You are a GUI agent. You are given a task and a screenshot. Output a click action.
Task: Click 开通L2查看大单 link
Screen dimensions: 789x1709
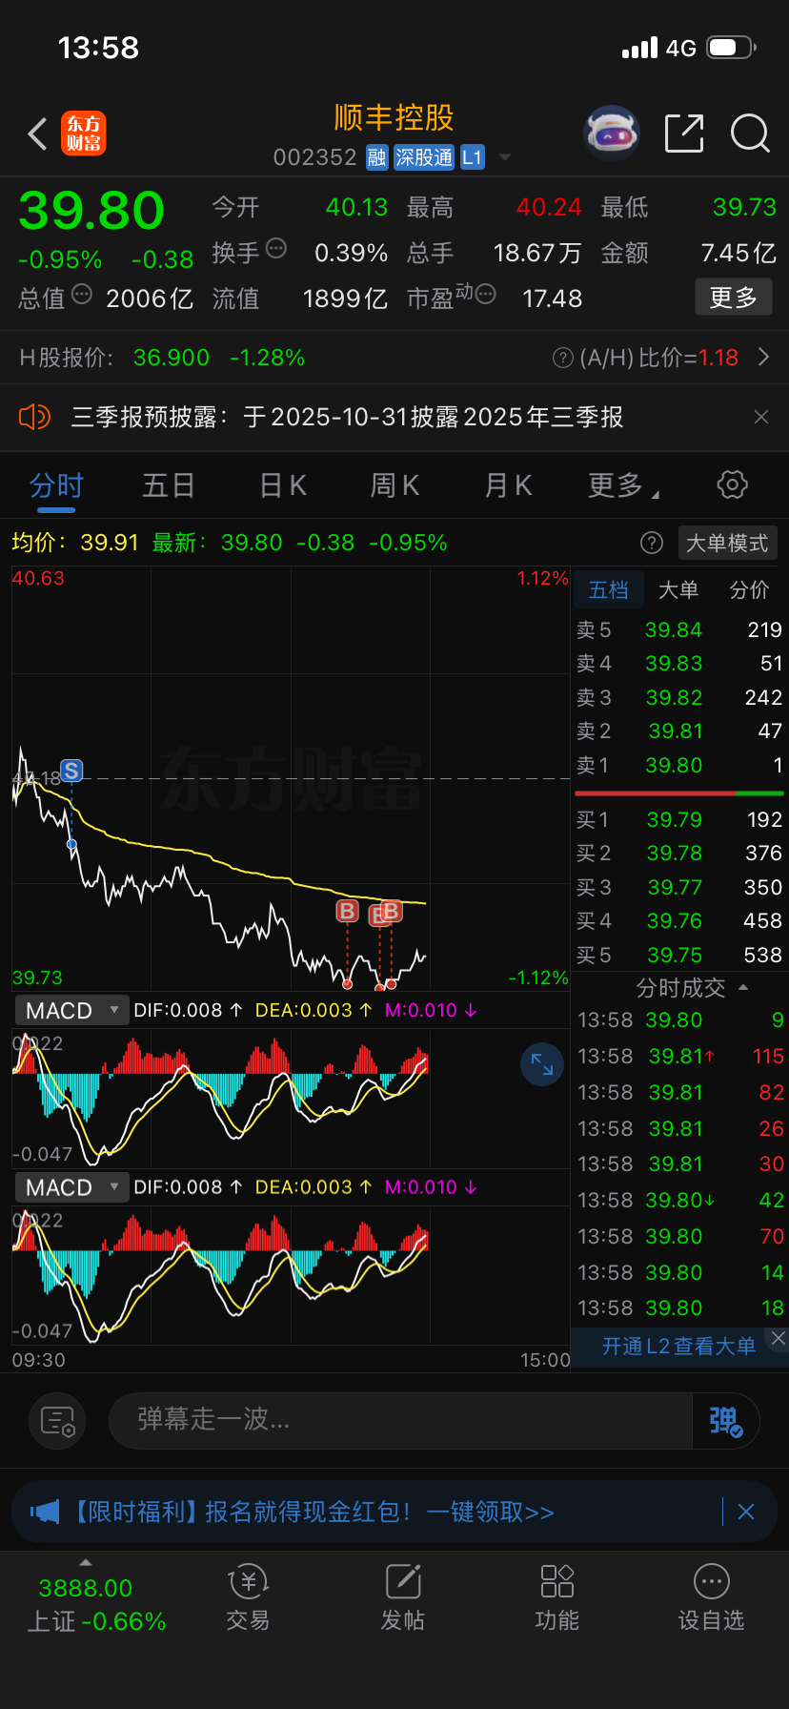pyautogui.click(x=678, y=1346)
